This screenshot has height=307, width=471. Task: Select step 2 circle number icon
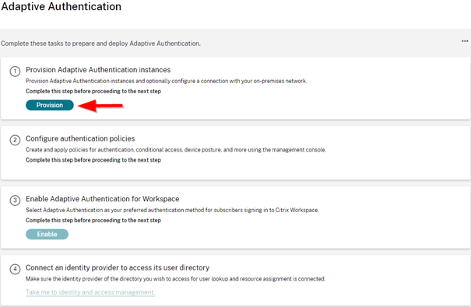[15, 140]
